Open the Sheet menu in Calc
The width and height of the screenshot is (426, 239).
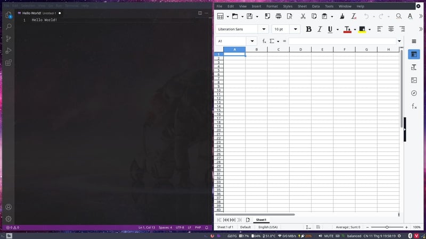[302, 6]
